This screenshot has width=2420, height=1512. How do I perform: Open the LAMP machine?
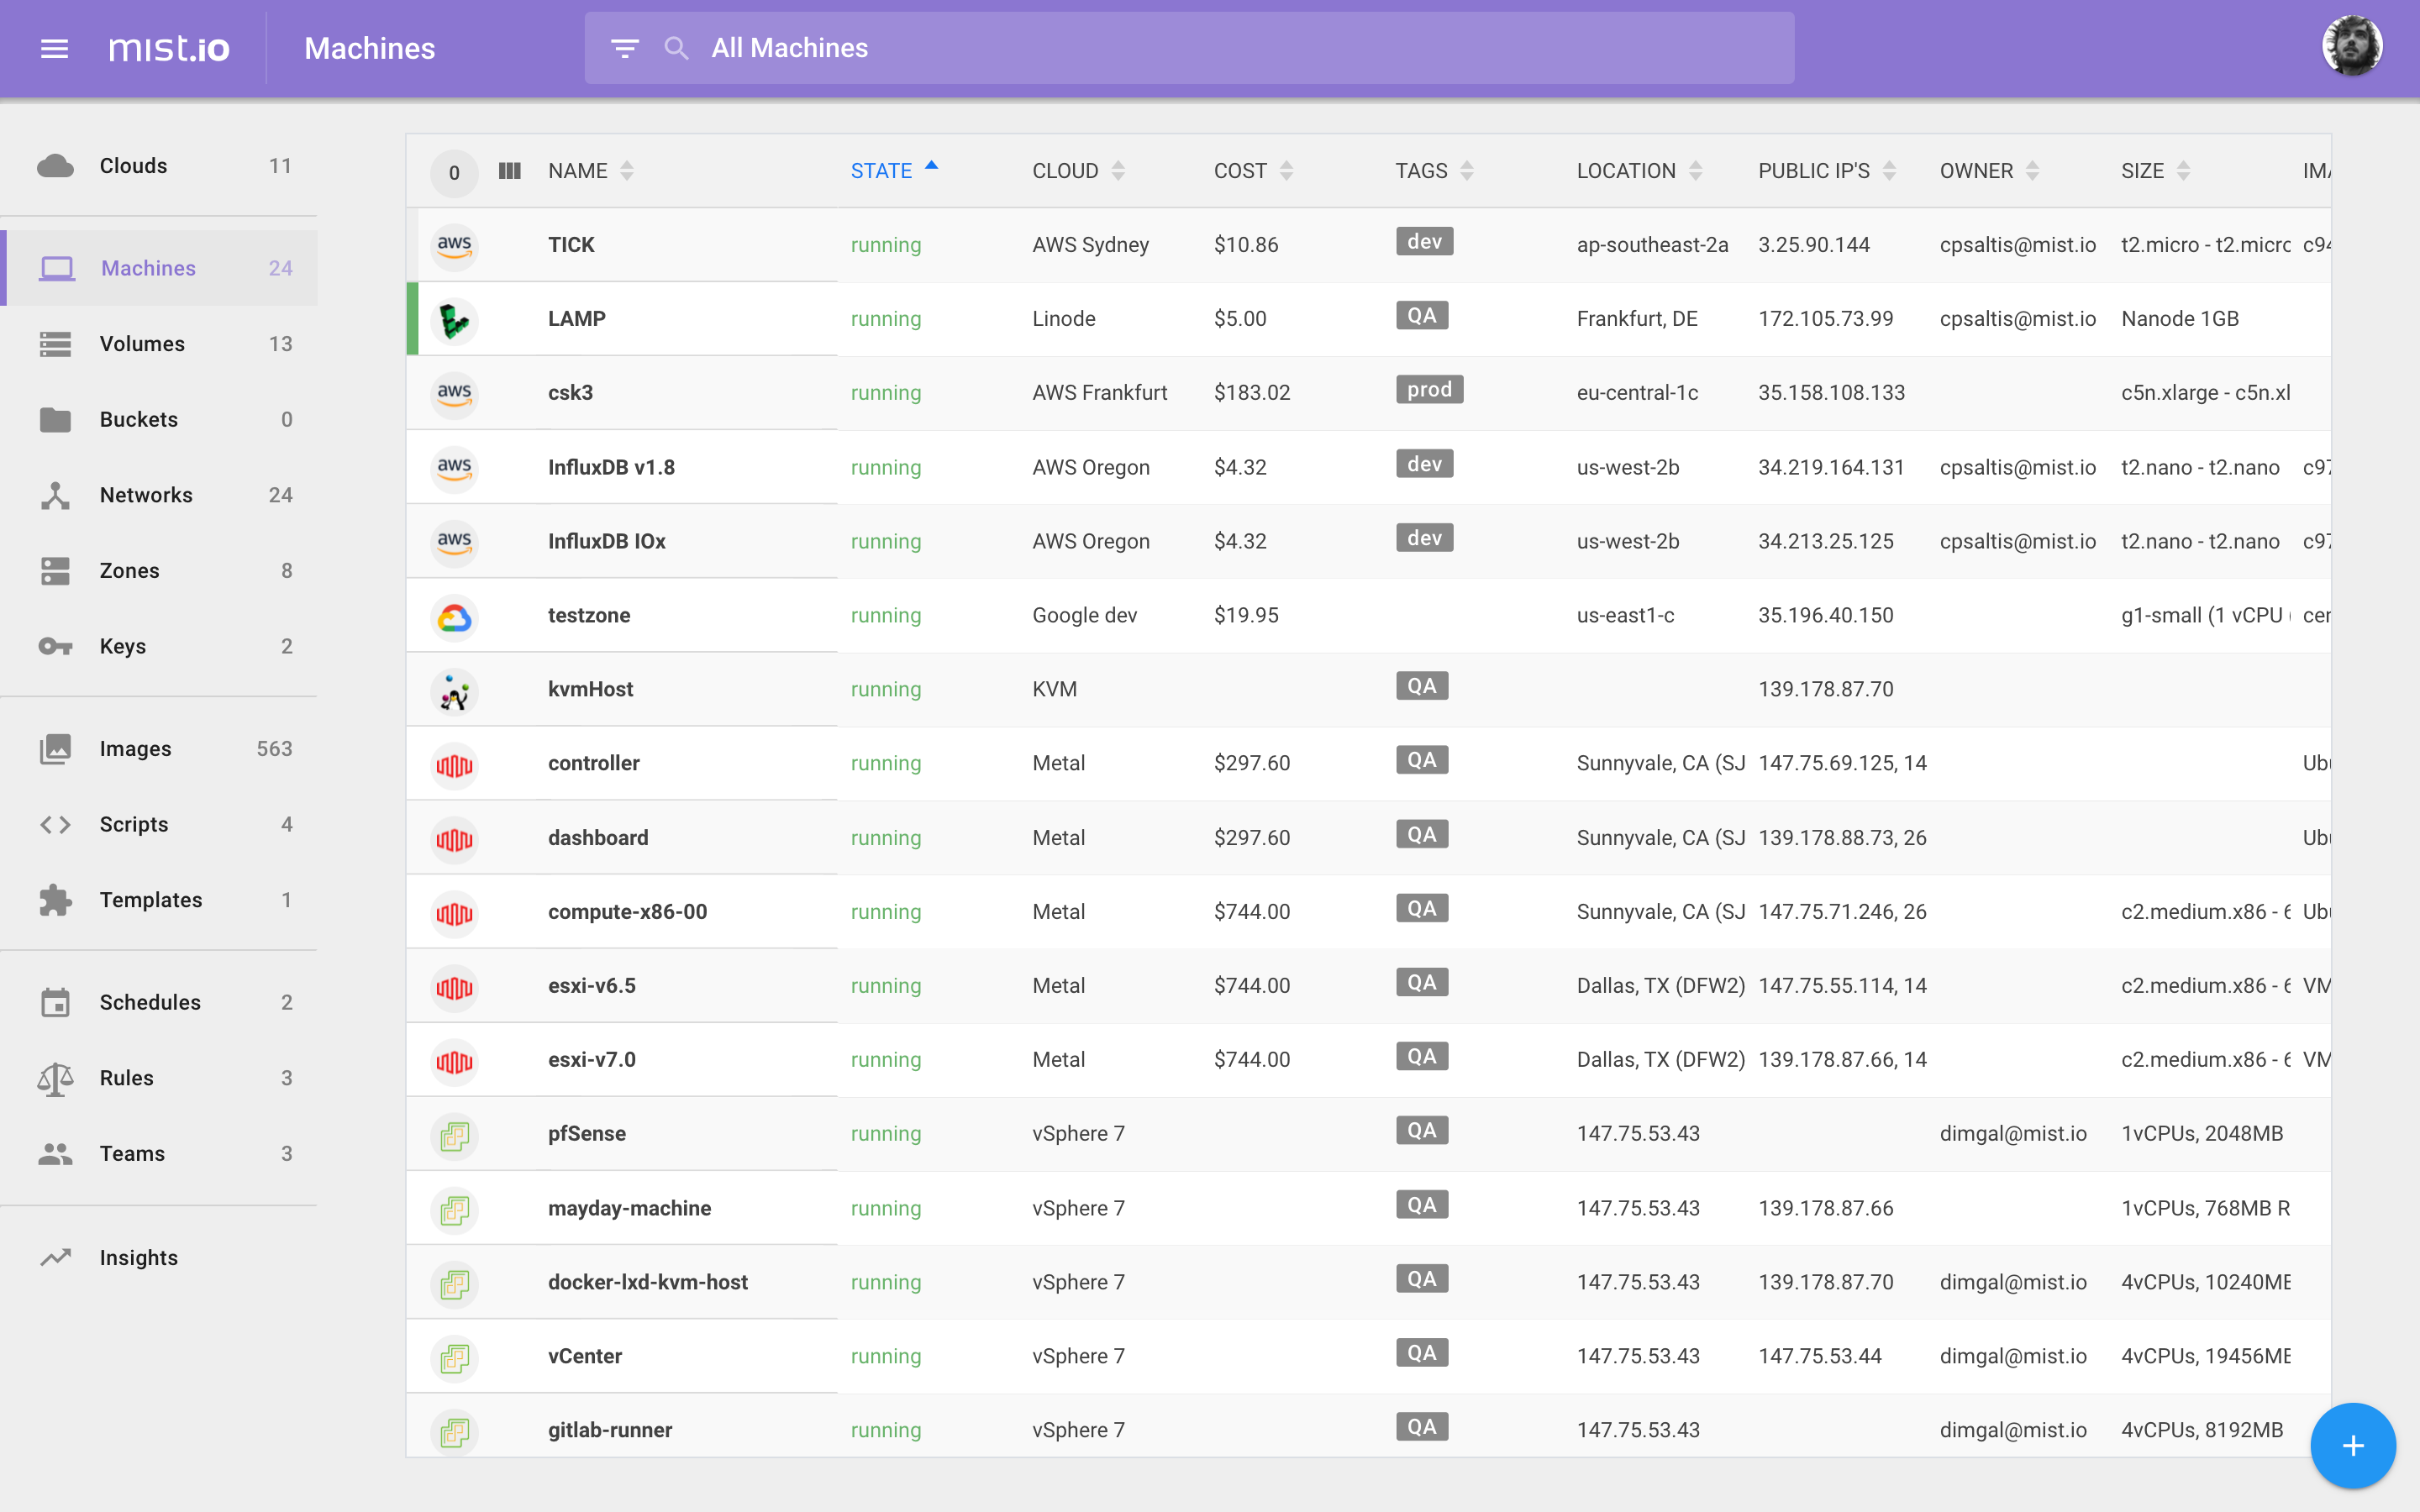click(x=577, y=319)
